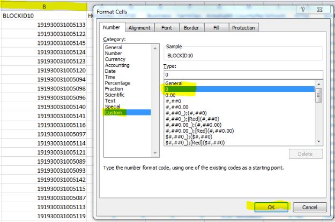335x222 pixels.
Task: Open the Font tab
Action: (x=167, y=28)
